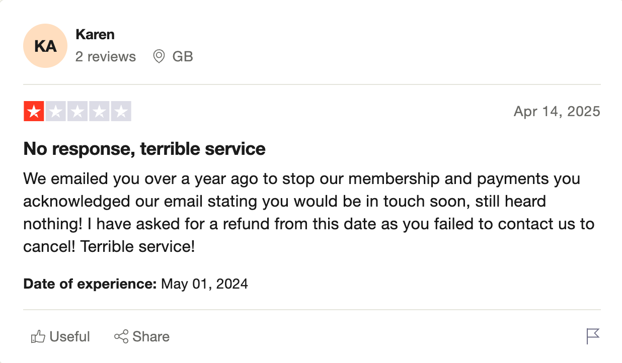Click the red first star
Viewport: 622px width, 363px height.
click(34, 111)
